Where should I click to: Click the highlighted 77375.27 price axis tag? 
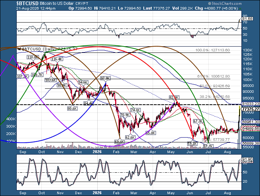251,109
